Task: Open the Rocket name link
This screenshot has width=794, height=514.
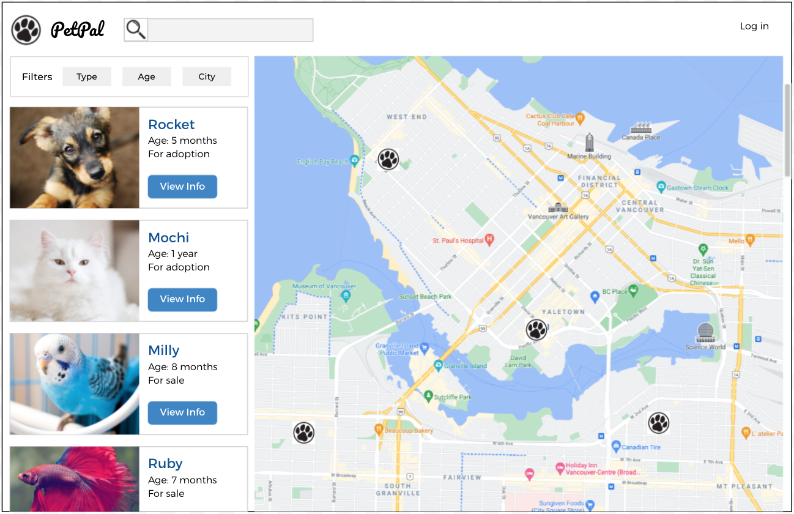Action: [171, 124]
